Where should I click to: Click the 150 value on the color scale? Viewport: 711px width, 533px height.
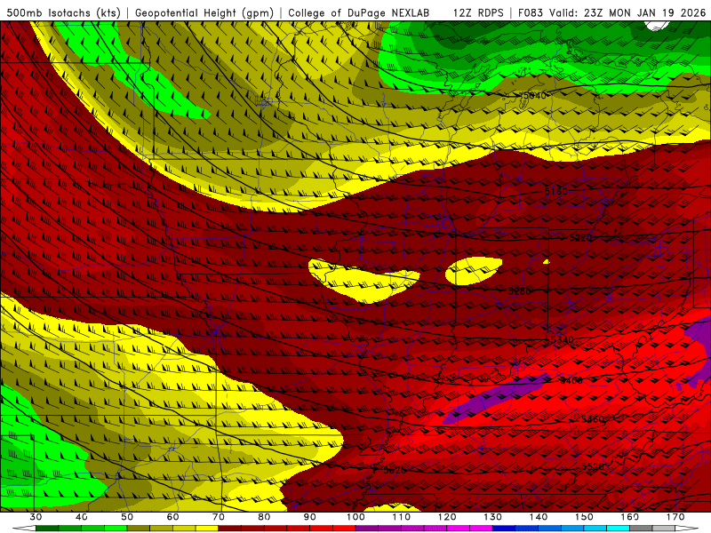coord(584,517)
